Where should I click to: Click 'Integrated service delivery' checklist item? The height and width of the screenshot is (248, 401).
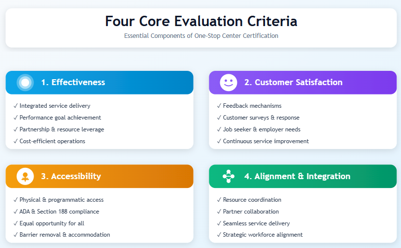[x=55, y=106]
